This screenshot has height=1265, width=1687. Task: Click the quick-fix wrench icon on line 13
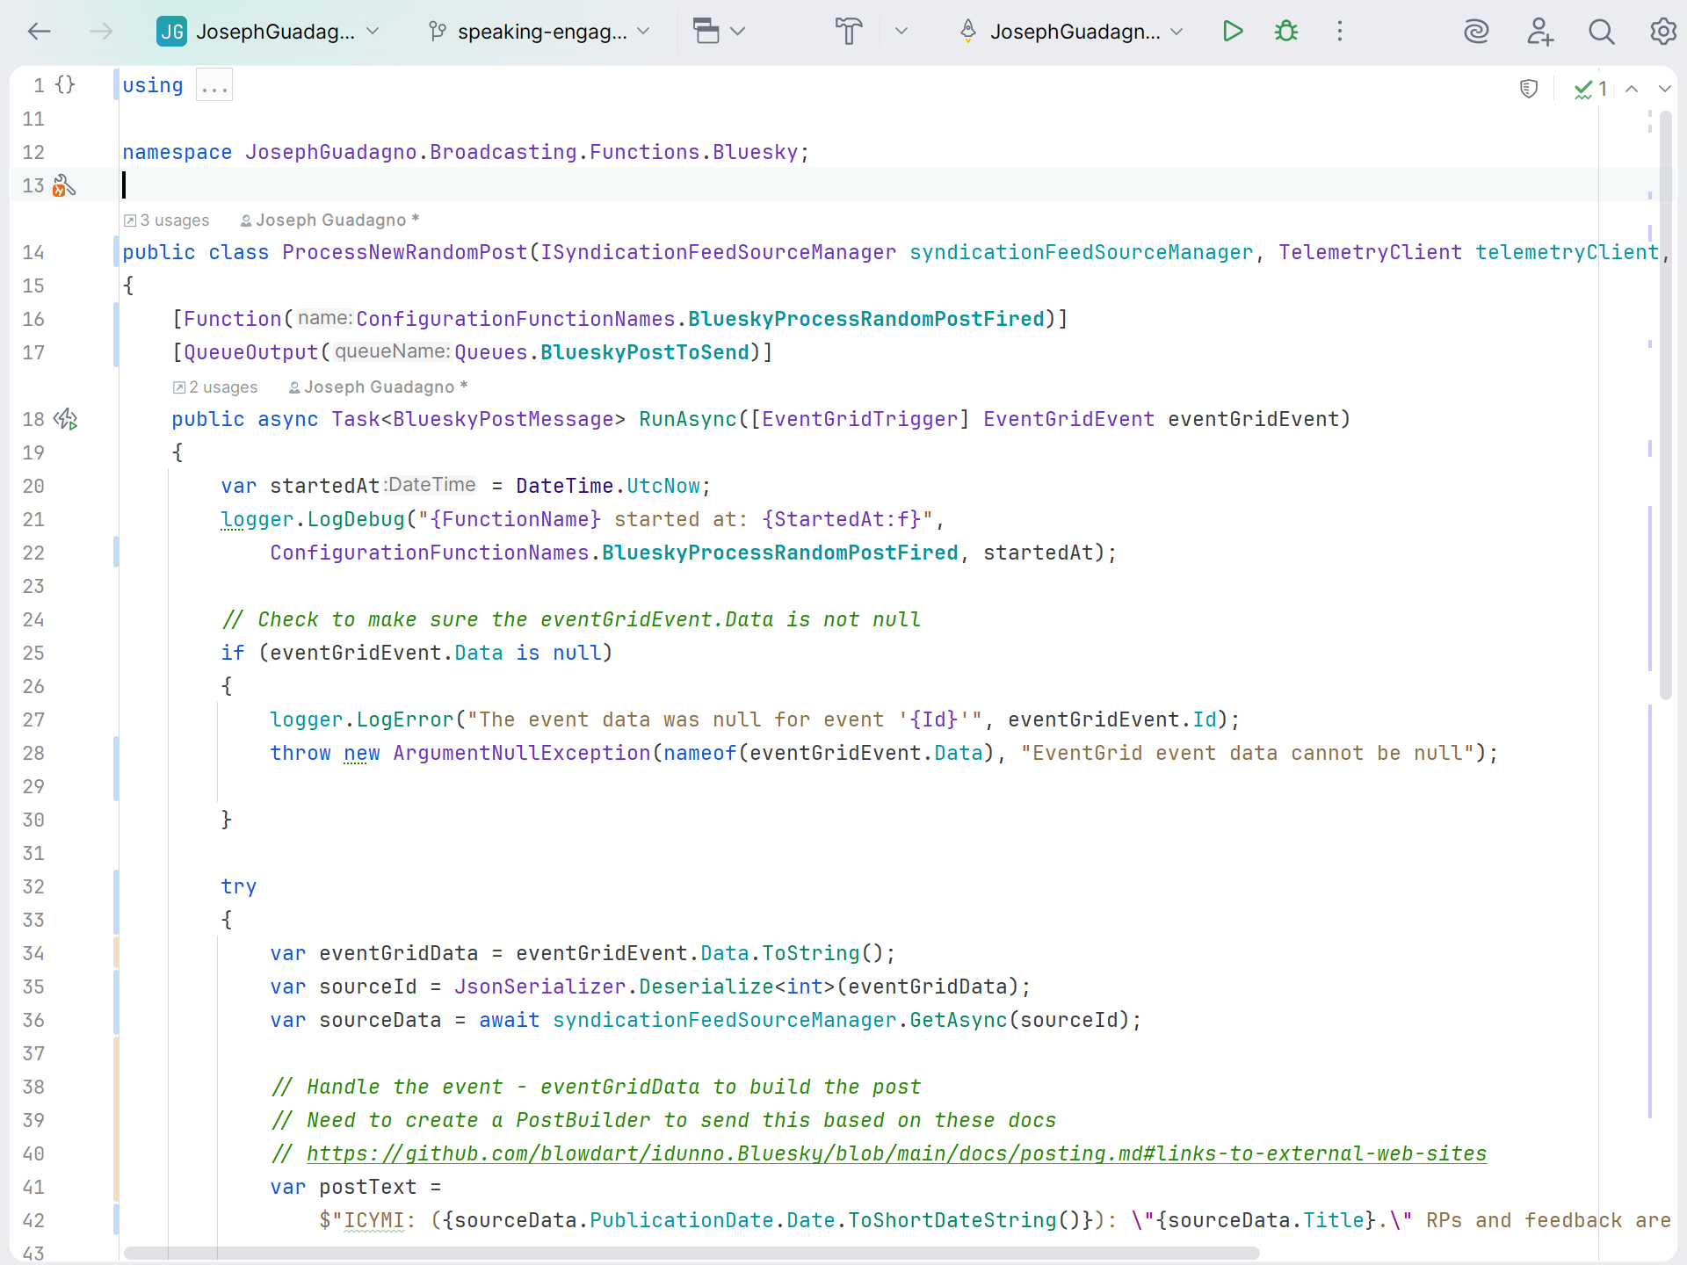click(x=64, y=185)
